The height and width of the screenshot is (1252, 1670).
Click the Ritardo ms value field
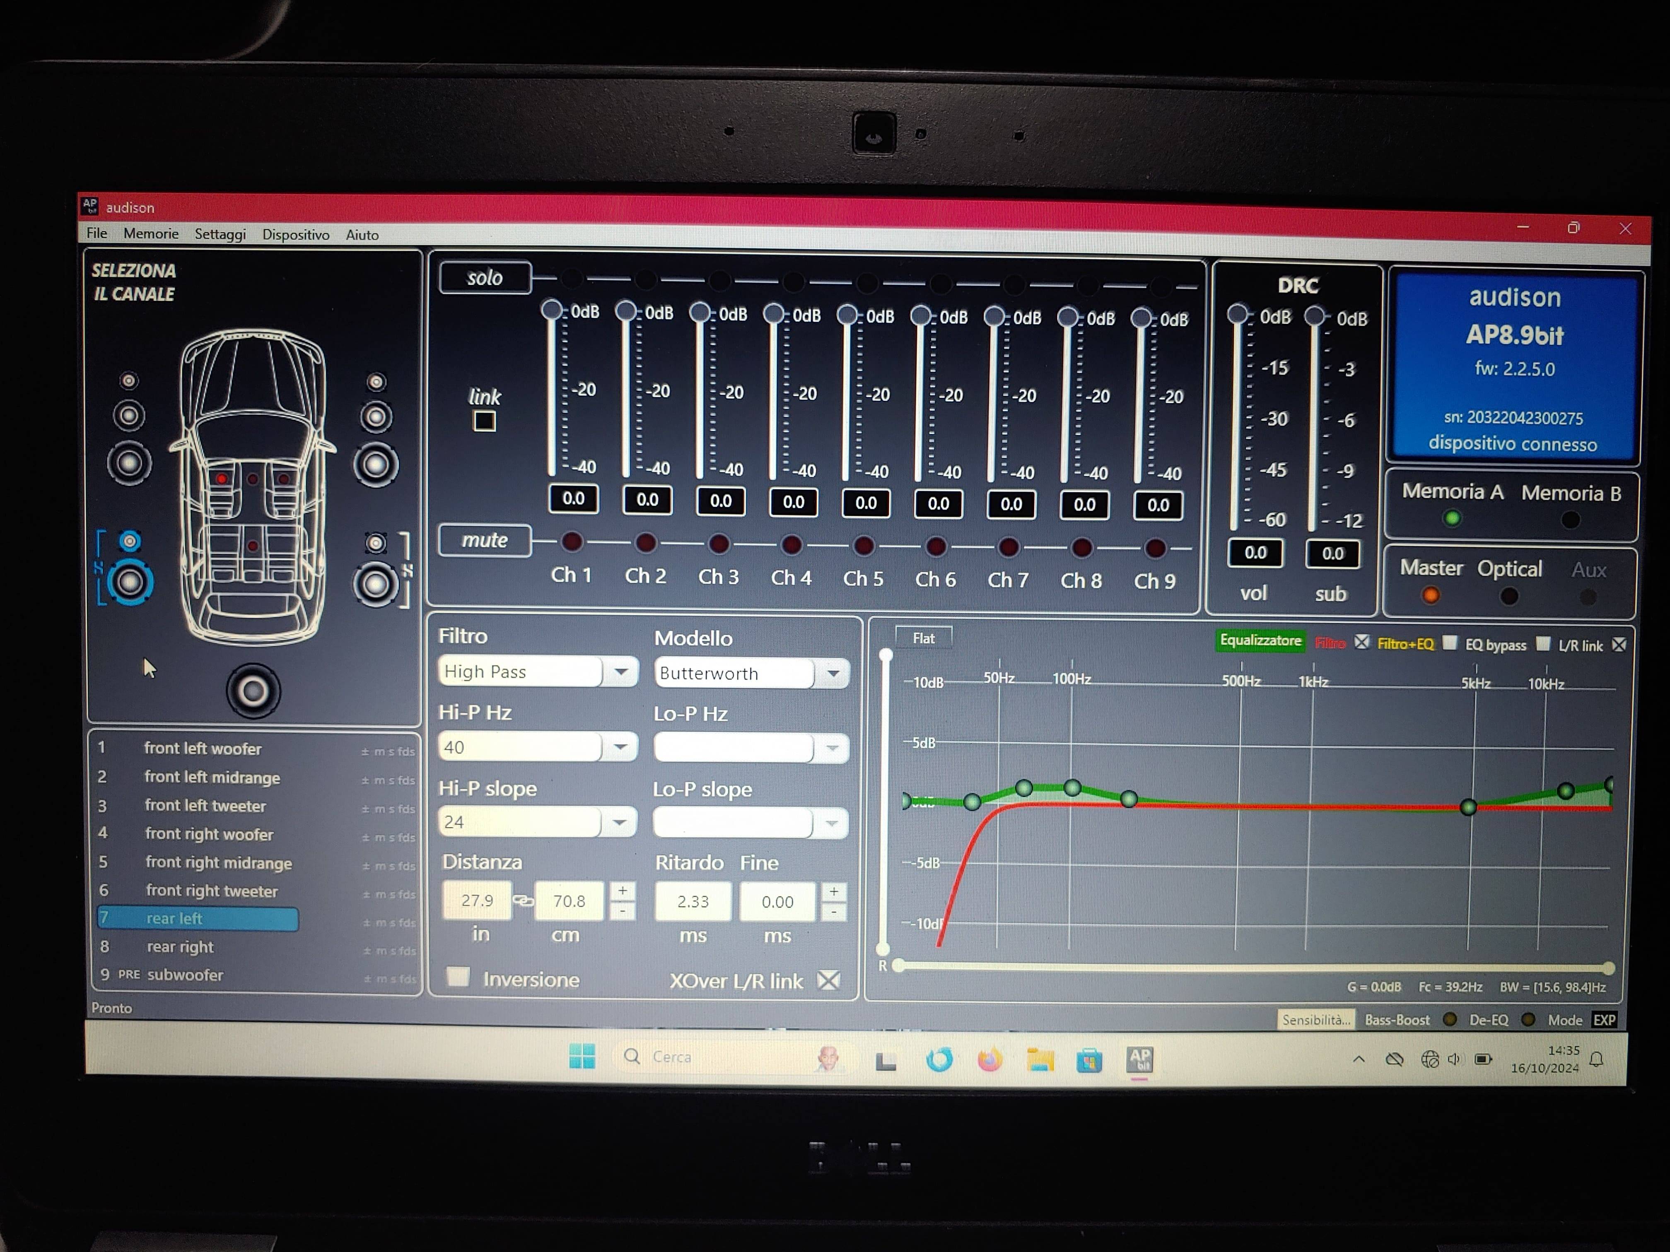693,901
